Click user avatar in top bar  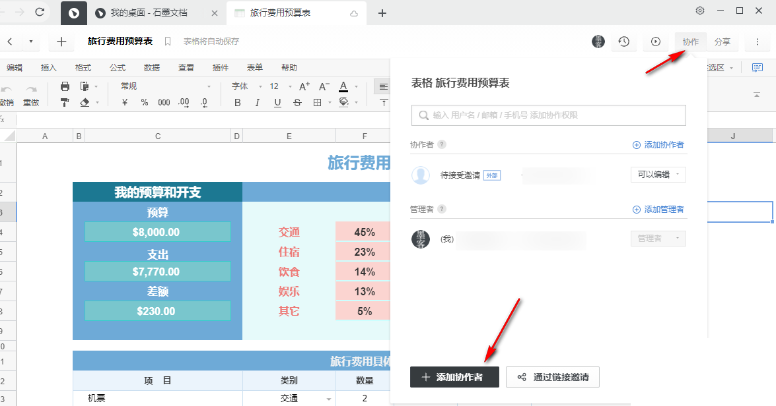[598, 42]
